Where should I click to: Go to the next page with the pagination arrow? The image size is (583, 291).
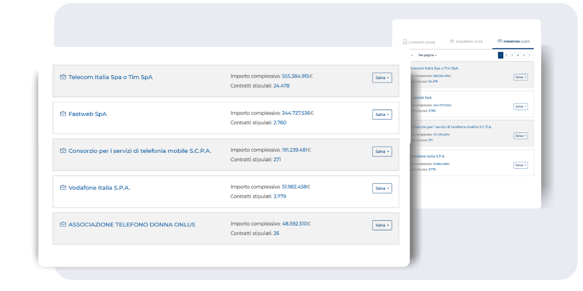coord(529,55)
